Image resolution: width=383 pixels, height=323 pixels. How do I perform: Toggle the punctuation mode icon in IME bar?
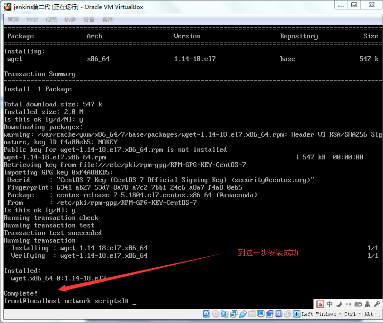point(348,304)
